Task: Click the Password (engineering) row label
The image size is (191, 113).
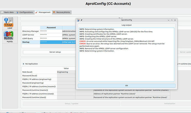Action: point(39,83)
